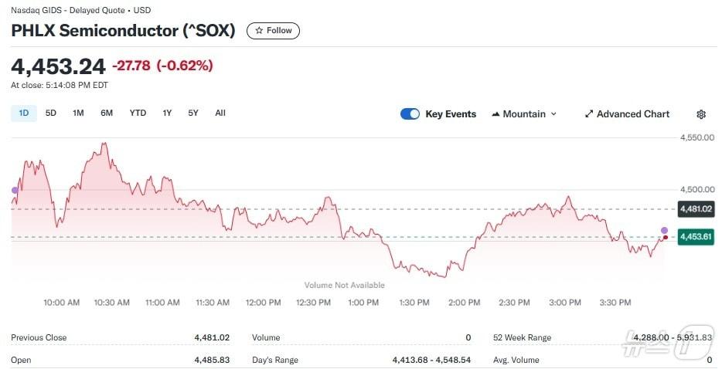
Task: Open the Advanced Chart link
Action: [632, 114]
